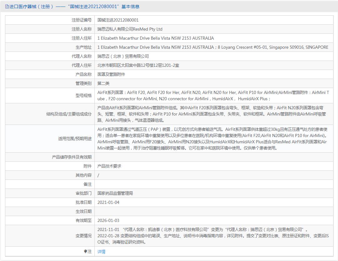Image resolution: width=338 pixels, height=261 pixels.
Task: Select the 注册证编号 row label
Action: [82, 20]
